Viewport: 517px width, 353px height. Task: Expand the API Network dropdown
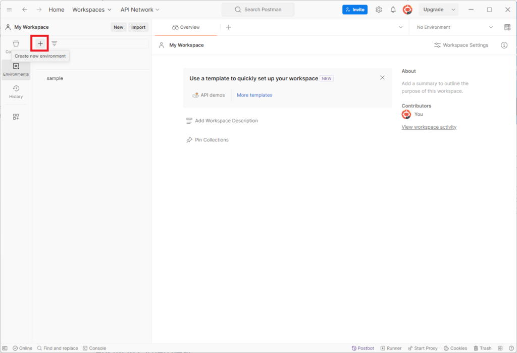click(140, 10)
